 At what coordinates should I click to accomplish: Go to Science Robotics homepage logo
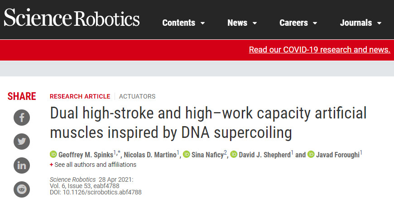[72, 19]
